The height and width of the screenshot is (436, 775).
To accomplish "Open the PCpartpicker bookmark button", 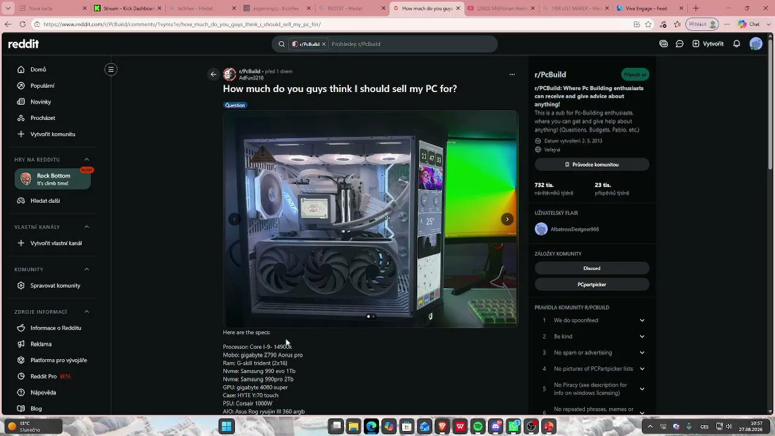I will pyautogui.click(x=592, y=284).
